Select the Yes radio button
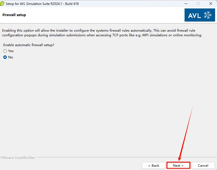The image size is (217, 170). pos(5,51)
